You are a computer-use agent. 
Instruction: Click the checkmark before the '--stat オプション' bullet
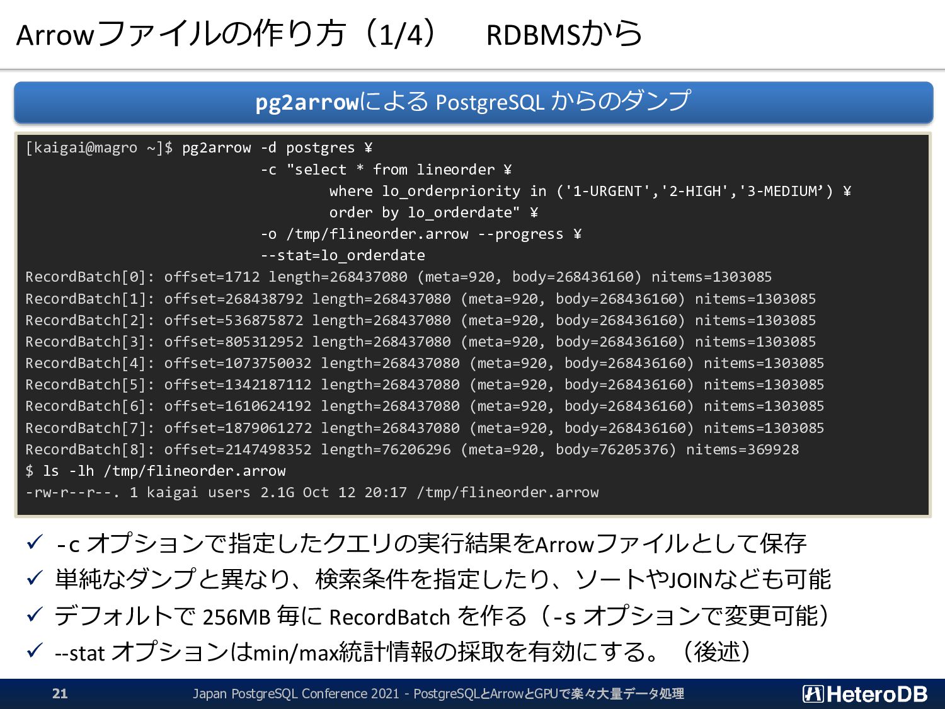tap(35, 650)
